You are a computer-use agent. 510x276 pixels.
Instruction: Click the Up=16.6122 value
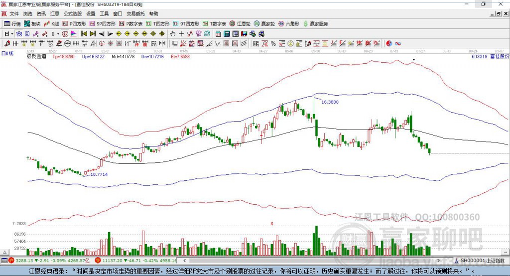93,56
